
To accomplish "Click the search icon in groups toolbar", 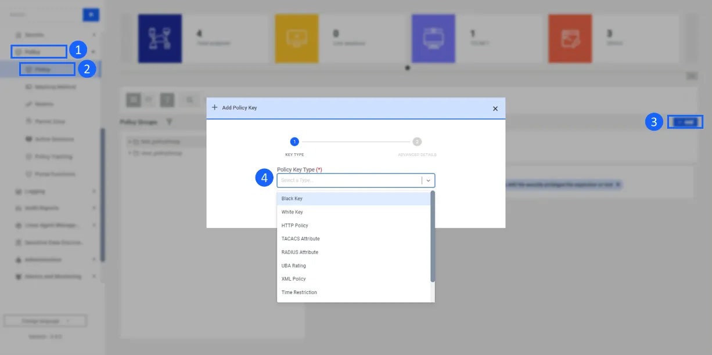I will (189, 100).
